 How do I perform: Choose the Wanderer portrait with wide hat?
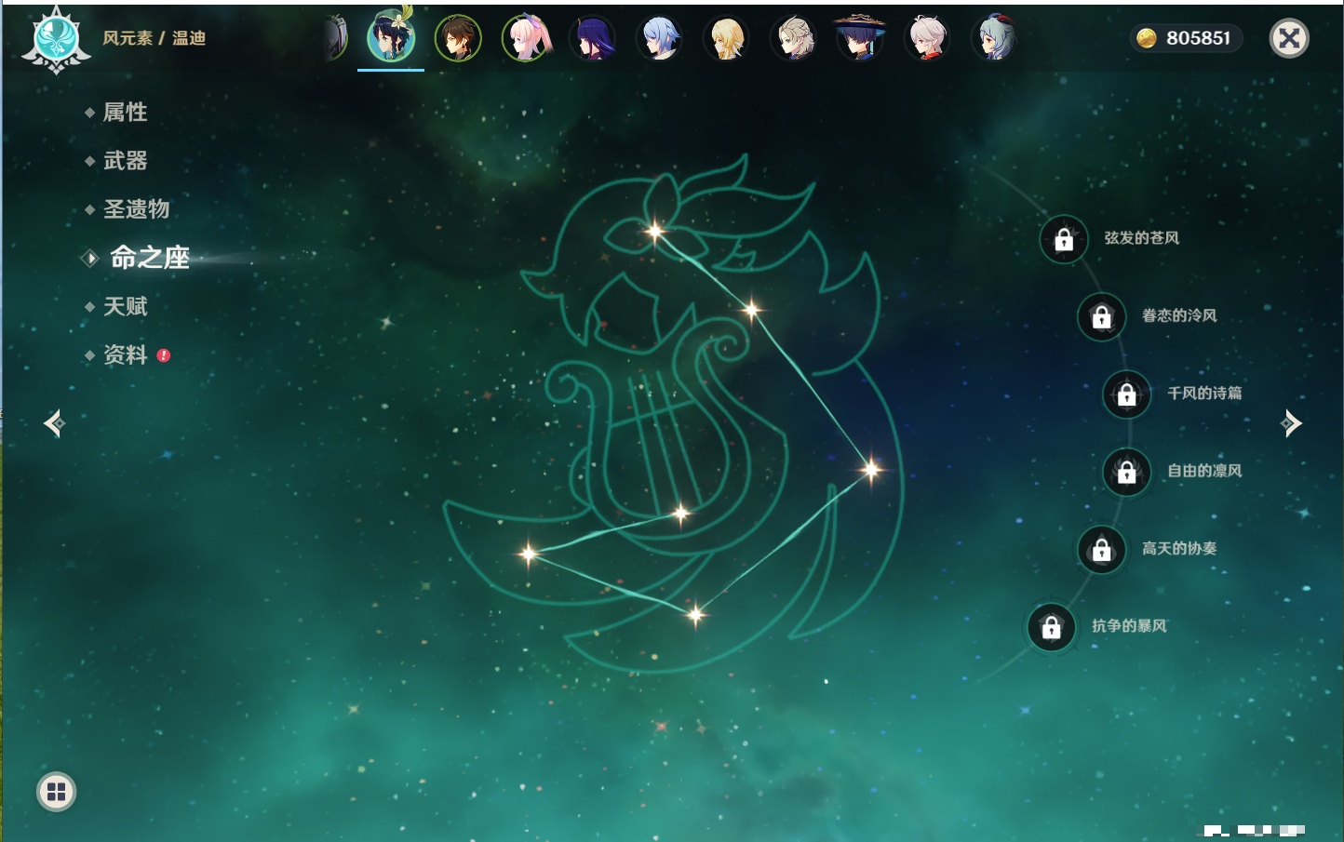pyautogui.click(x=860, y=38)
